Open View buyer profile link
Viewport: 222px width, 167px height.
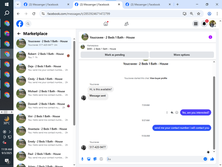(159, 78)
